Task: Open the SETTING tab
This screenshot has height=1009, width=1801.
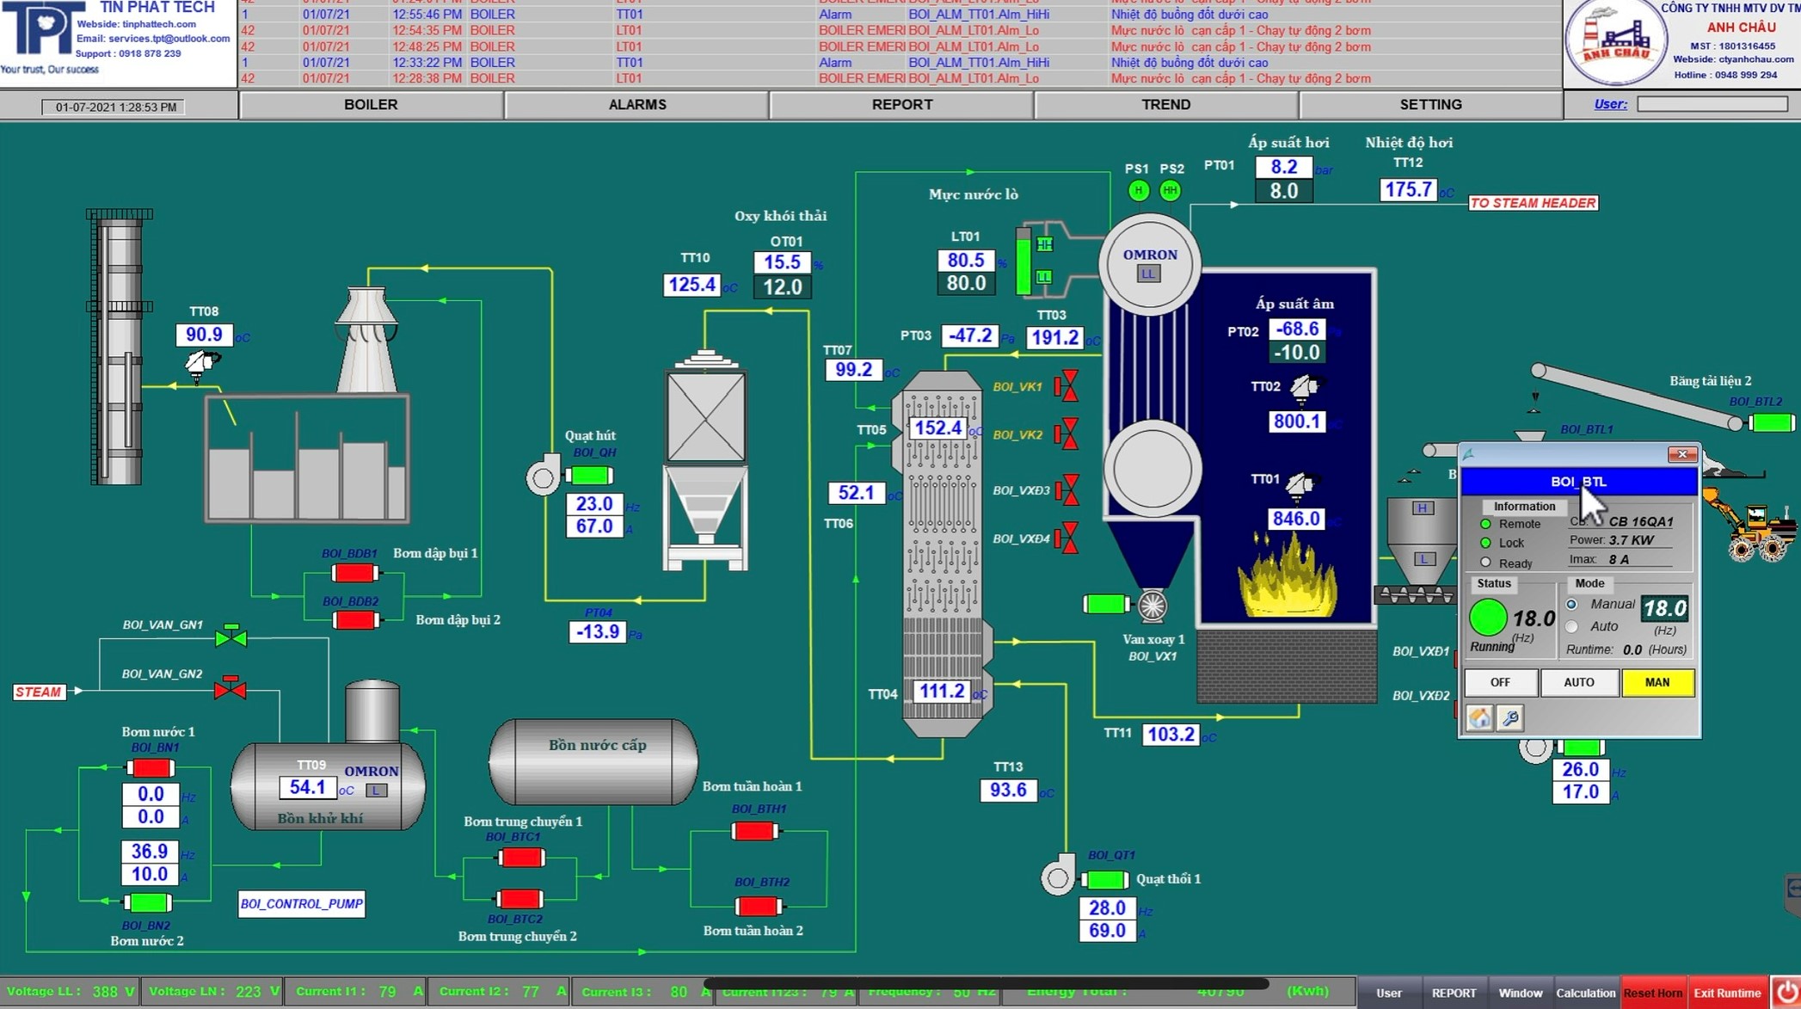Action: click(1430, 105)
